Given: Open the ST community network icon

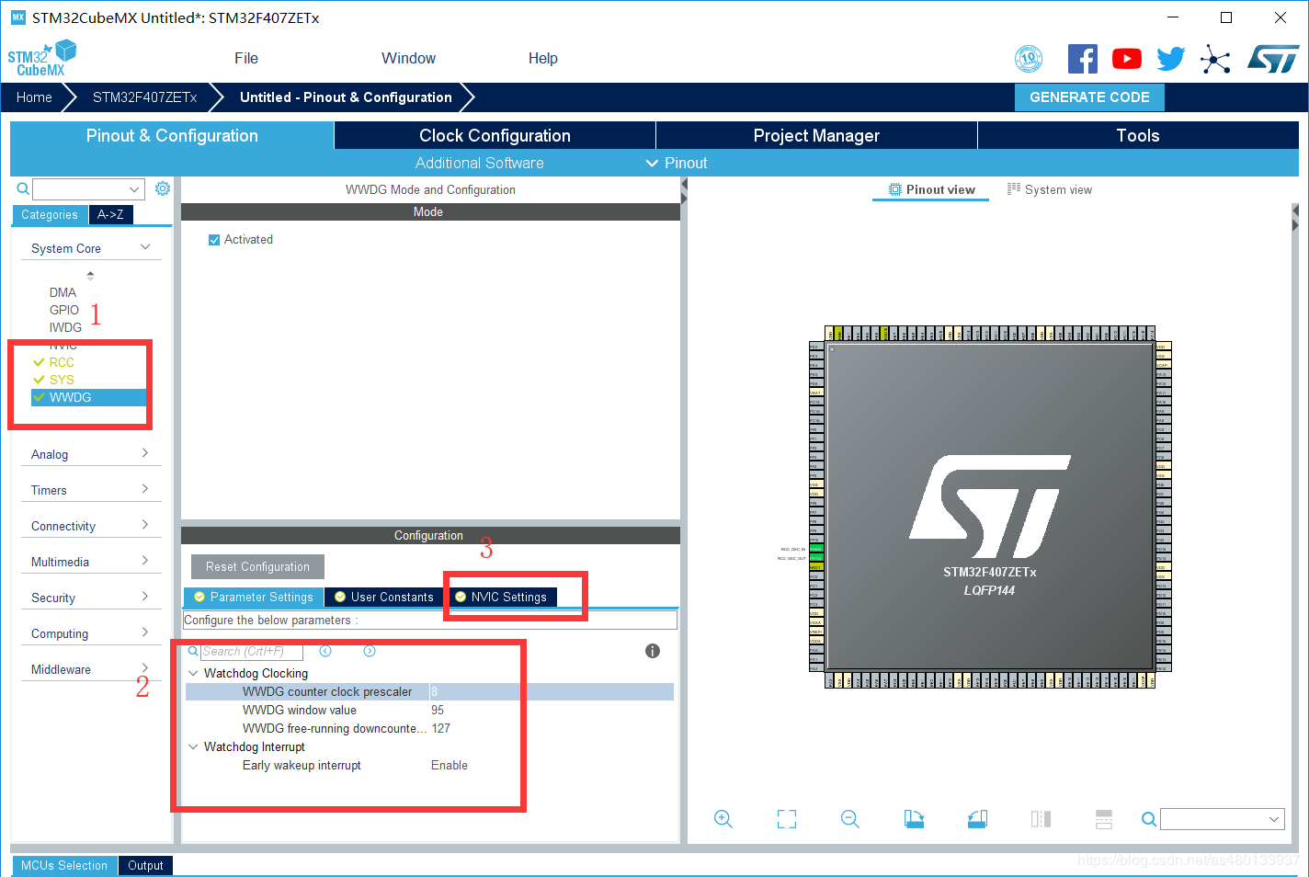Looking at the screenshot, I should tap(1215, 60).
